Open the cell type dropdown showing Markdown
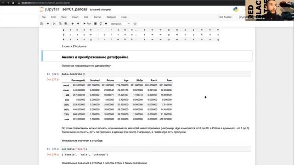 (x=120, y=24)
